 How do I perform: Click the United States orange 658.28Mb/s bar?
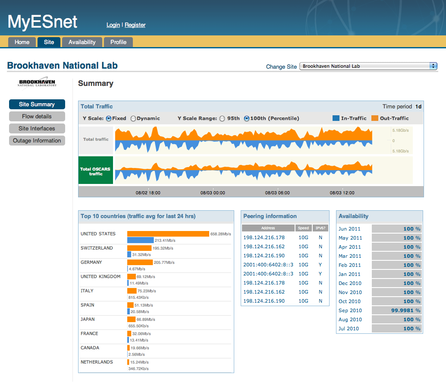[x=168, y=234]
